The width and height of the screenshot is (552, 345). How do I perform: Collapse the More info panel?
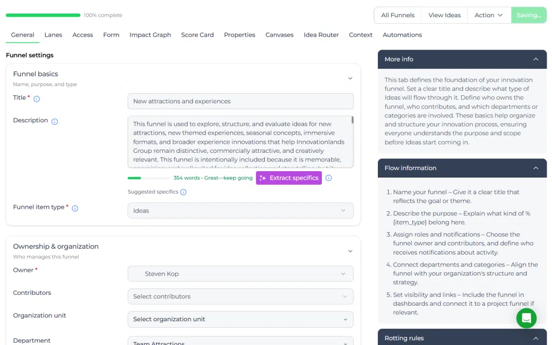pos(536,59)
